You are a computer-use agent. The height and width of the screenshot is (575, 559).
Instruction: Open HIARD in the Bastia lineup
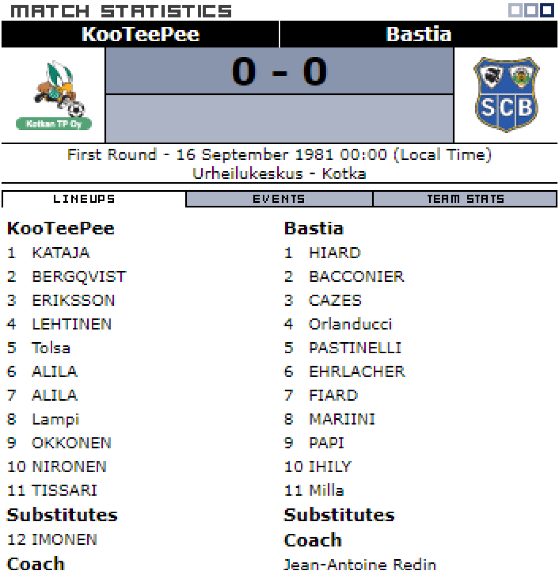[x=334, y=253]
